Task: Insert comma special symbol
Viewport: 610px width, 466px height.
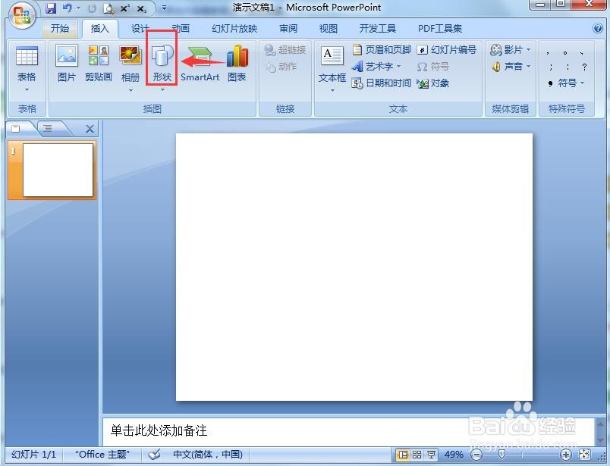Action: (548, 53)
